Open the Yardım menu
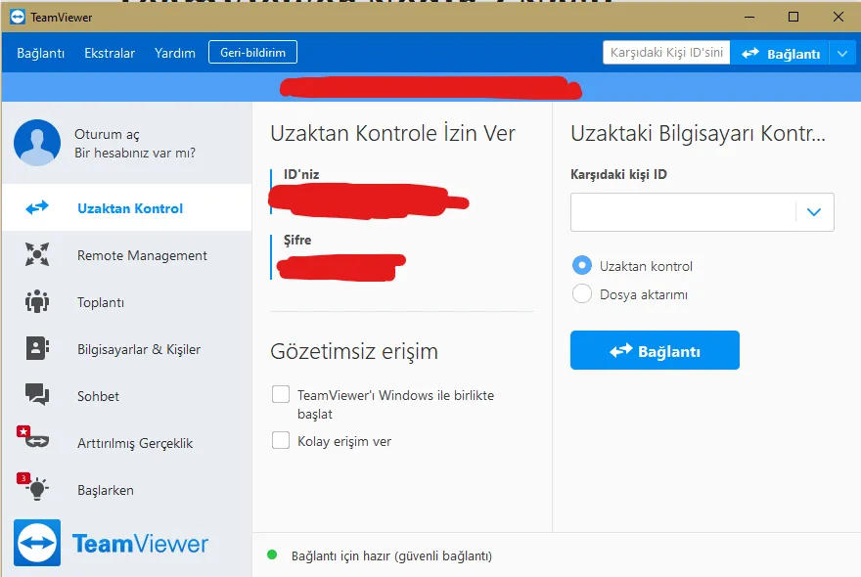Viewport: 861px width, 577px height. (x=174, y=53)
